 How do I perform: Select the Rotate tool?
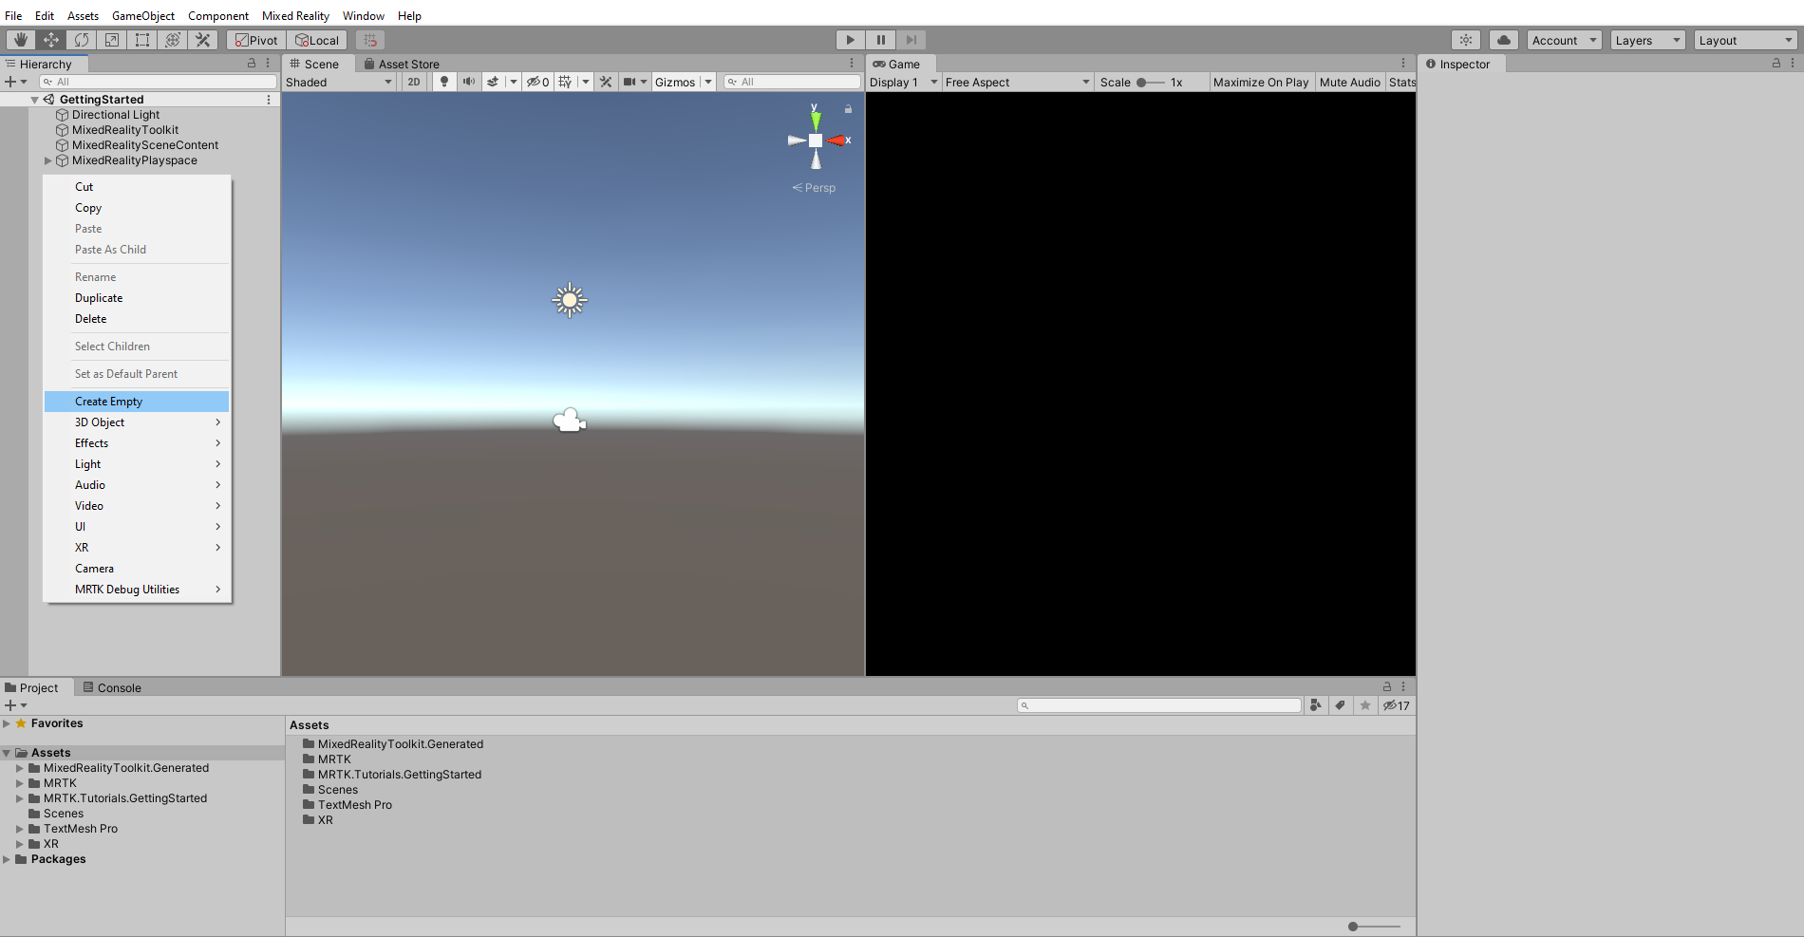click(82, 40)
